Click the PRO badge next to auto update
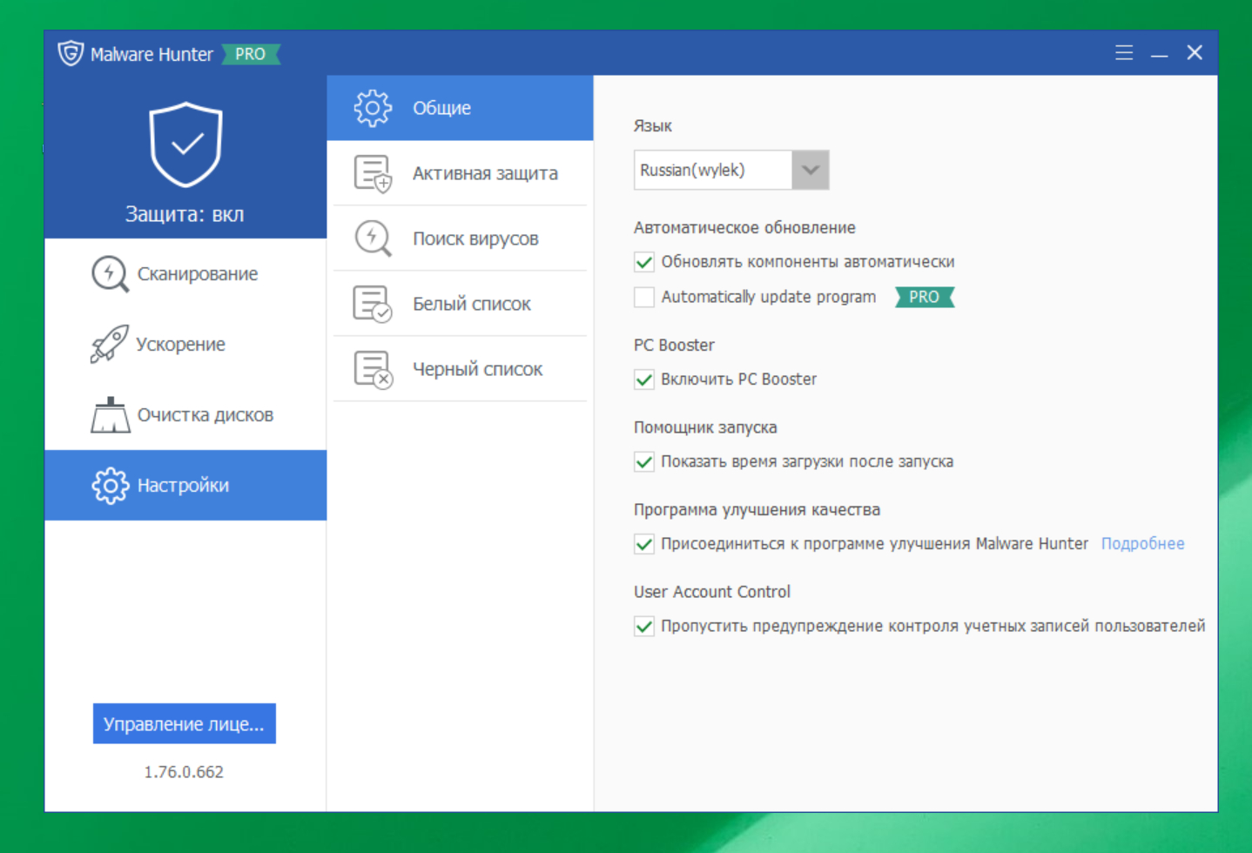The height and width of the screenshot is (853, 1252). (925, 297)
